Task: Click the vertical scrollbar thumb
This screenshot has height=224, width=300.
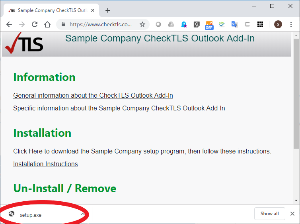Action: [x=296, y=94]
